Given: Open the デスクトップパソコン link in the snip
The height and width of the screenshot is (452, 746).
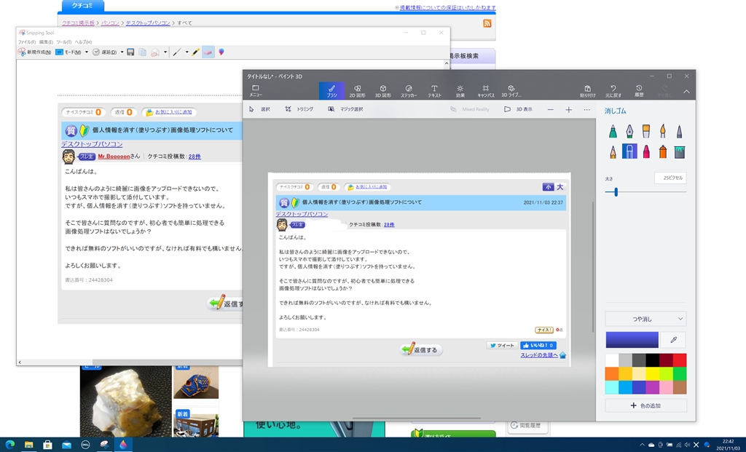Looking at the screenshot, I should point(92,144).
